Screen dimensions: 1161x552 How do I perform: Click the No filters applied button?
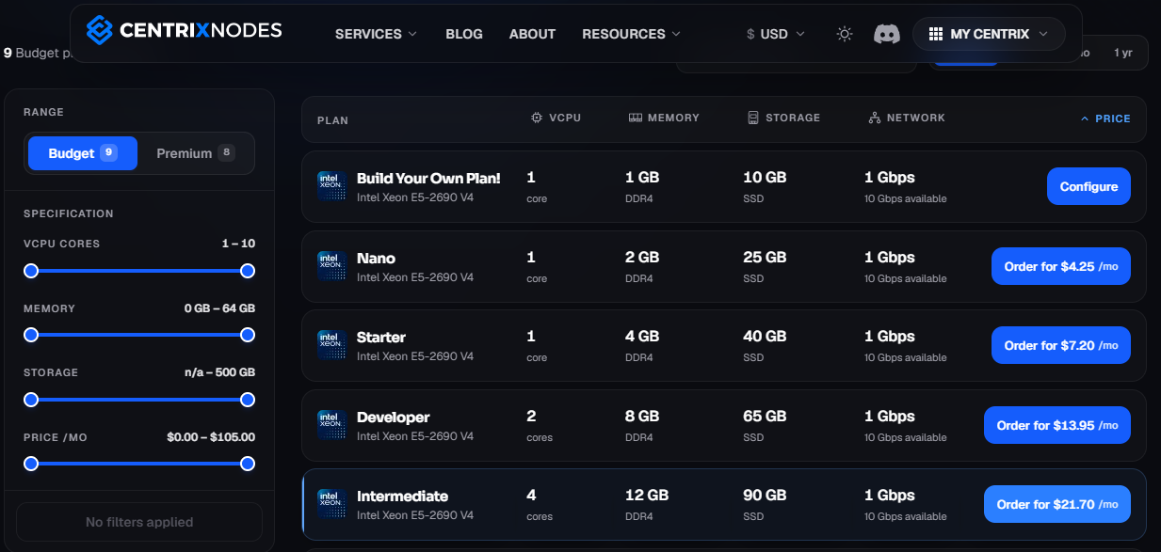(139, 522)
